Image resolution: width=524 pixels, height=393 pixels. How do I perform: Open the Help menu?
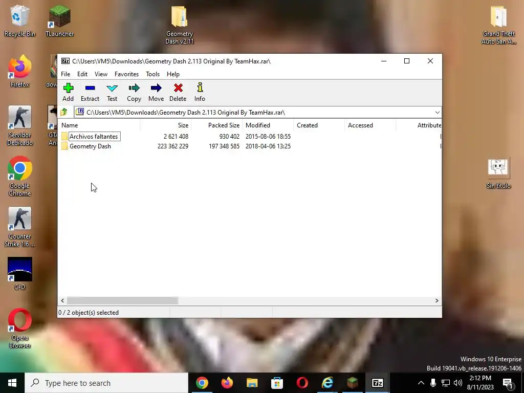173,74
